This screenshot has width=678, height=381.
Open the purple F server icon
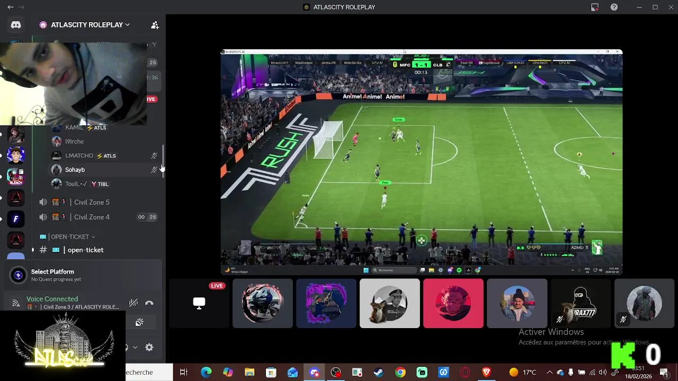pos(16,219)
